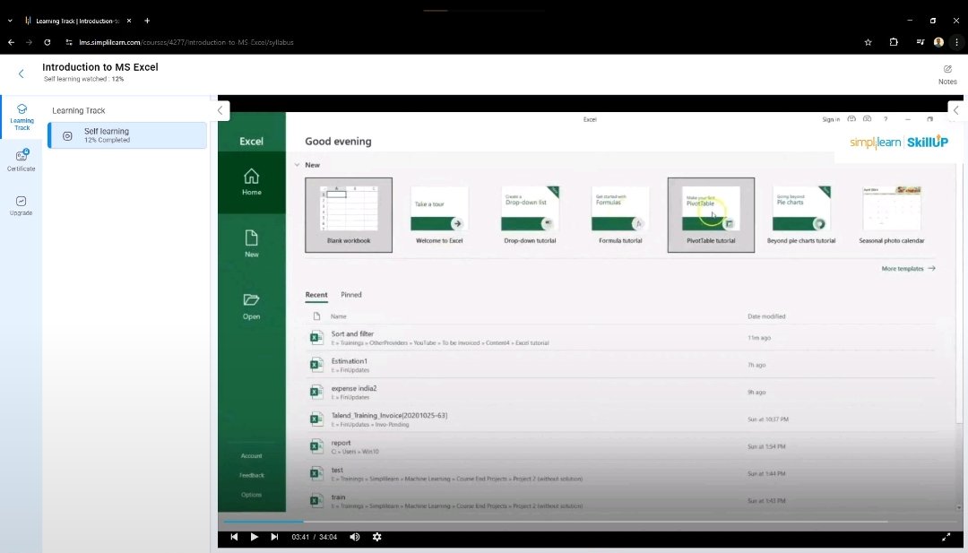
Task: Open the Notes panel
Action: point(947,74)
